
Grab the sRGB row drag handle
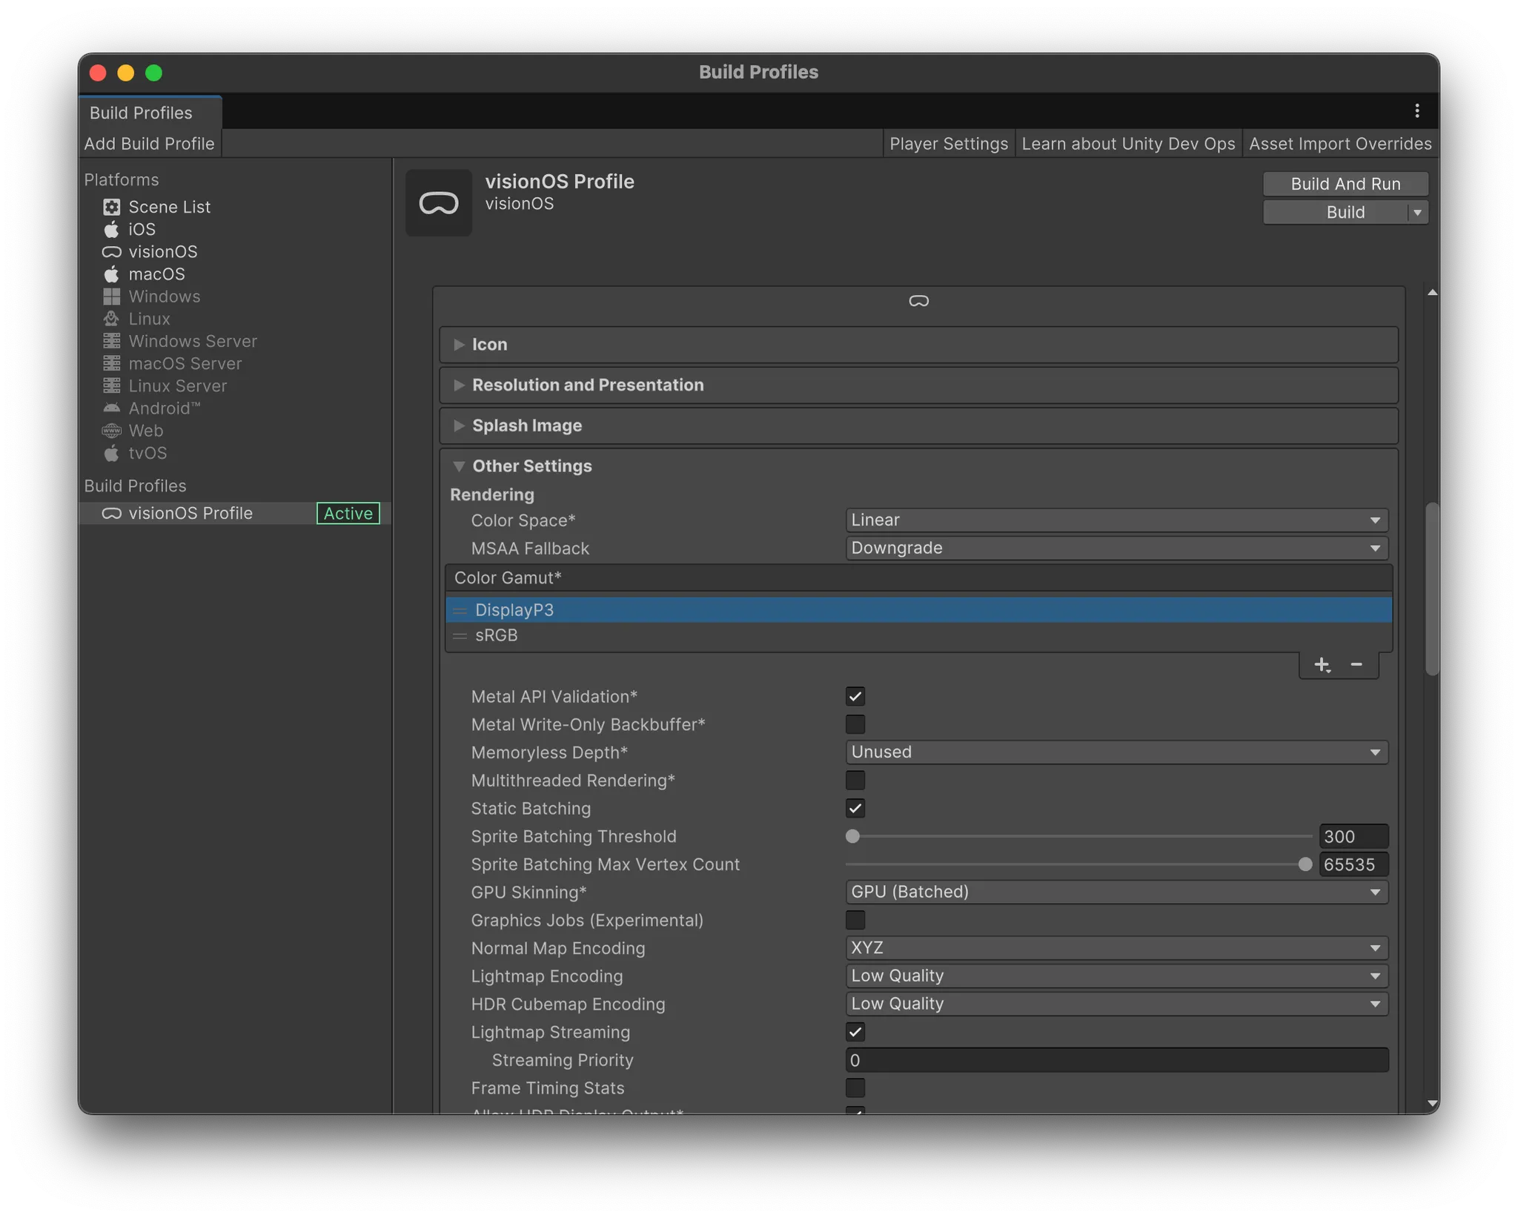(x=460, y=636)
